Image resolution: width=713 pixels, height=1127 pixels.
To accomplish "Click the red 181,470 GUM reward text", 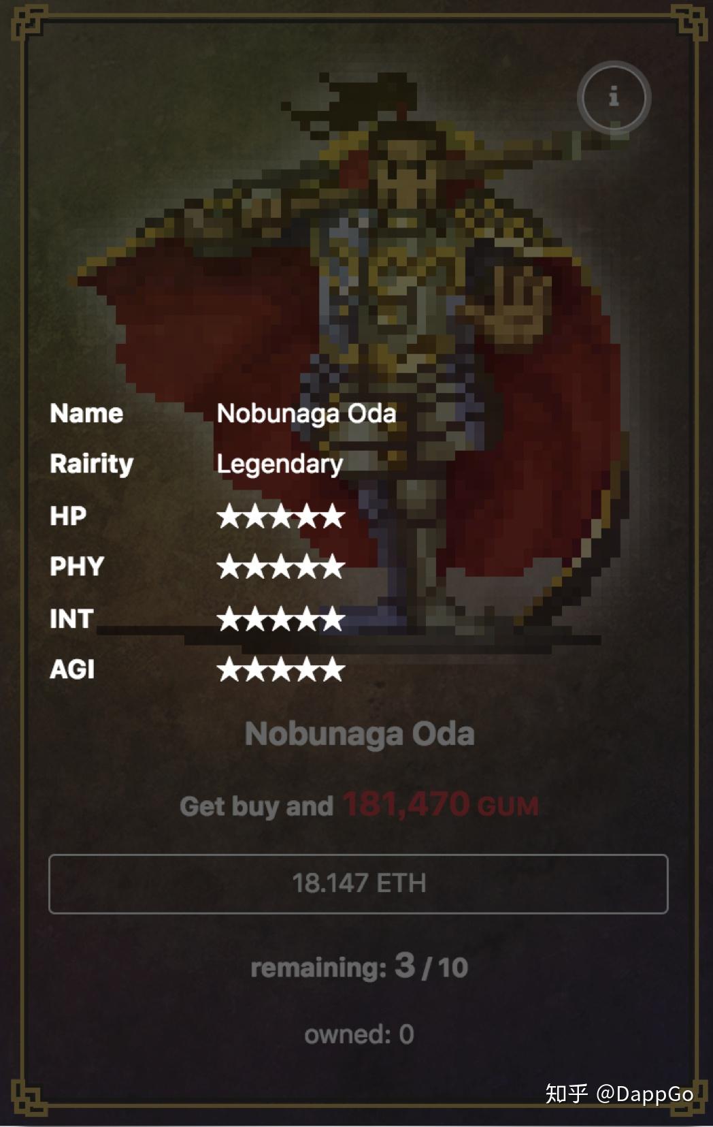I will [441, 804].
